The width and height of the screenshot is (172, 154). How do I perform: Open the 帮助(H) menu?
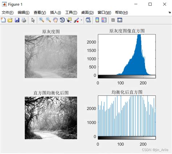pos(121,12)
